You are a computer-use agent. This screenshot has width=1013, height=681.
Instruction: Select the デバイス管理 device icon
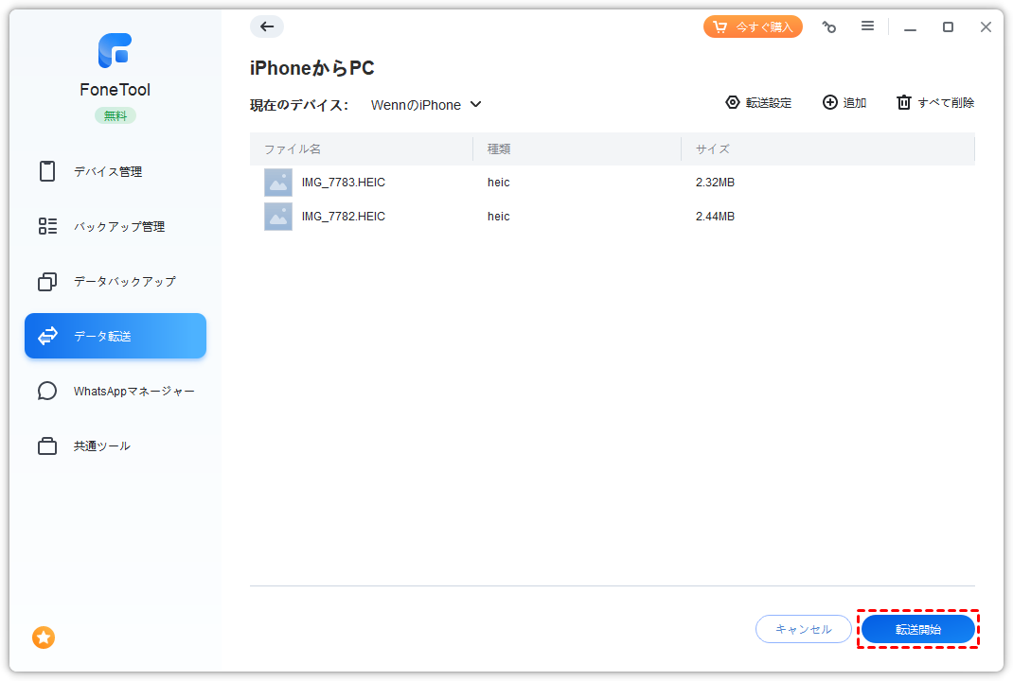(x=47, y=171)
